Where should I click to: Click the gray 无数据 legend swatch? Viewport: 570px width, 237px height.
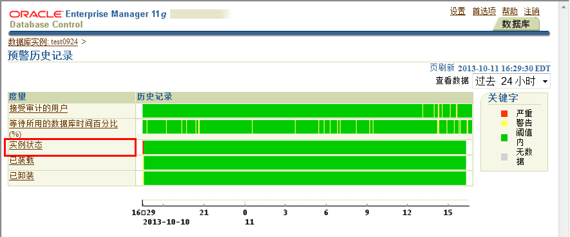coord(504,157)
